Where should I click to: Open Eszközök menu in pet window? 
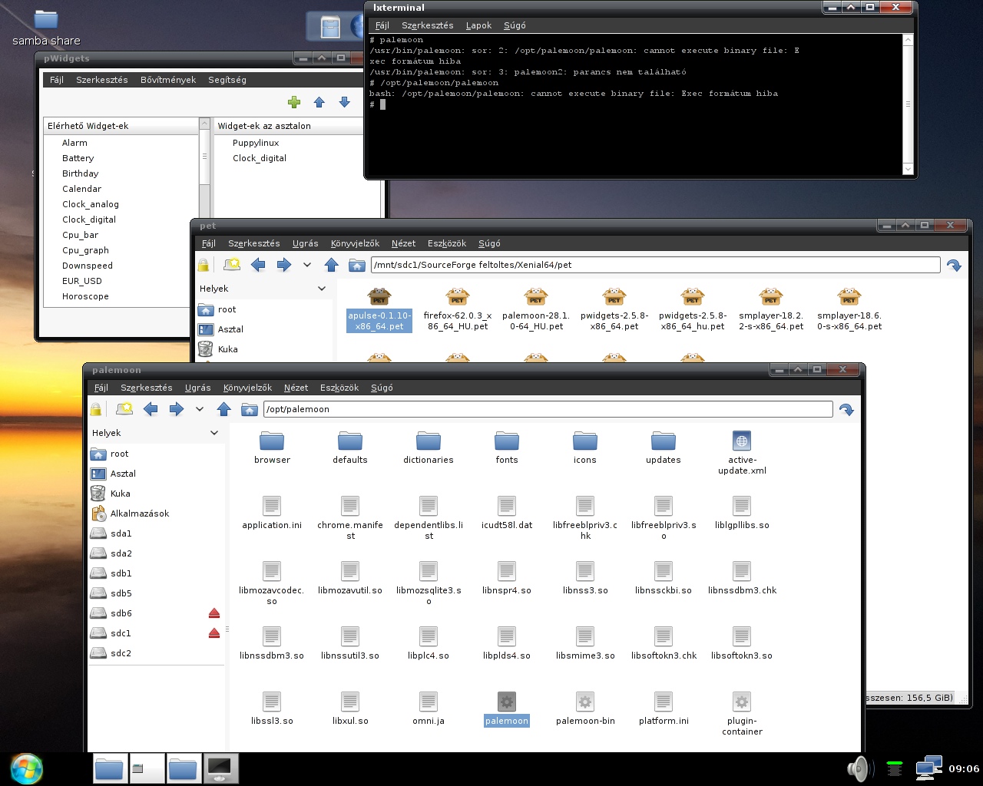tap(447, 243)
